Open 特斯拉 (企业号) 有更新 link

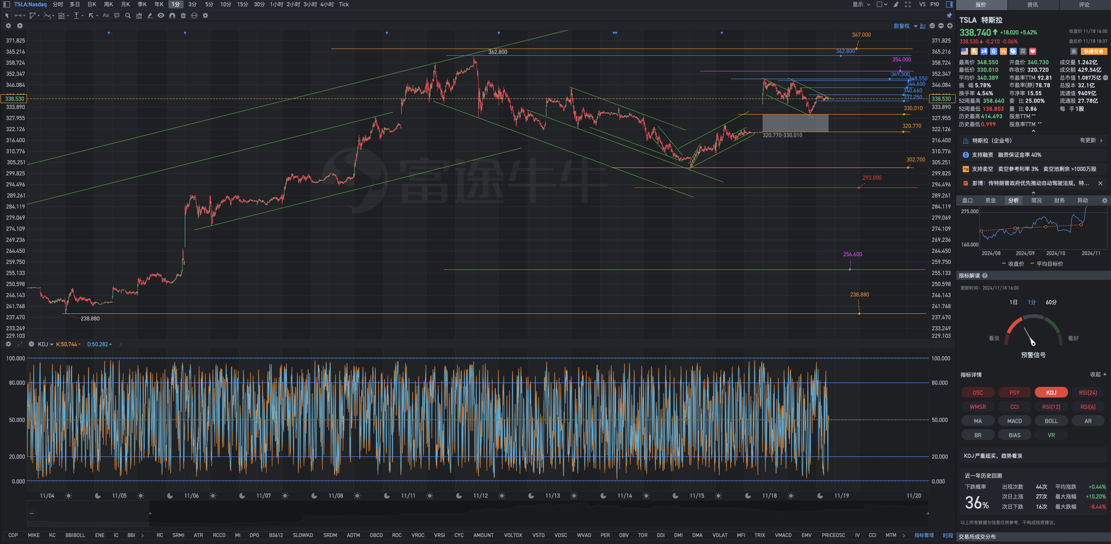point(1033,141)
